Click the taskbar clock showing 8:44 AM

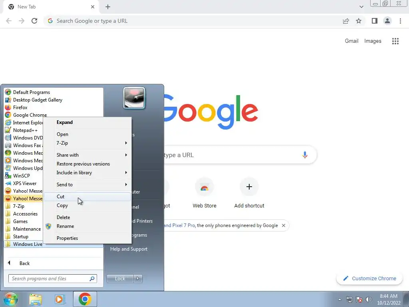pyautogui.click(x=389, y=299)
